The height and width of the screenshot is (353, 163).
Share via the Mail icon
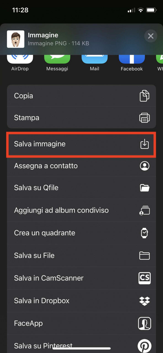(95, 59)
